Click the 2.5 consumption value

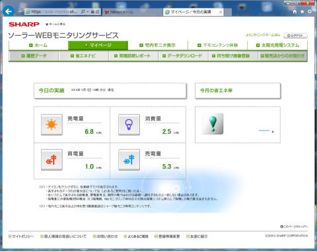[x=166, y=131]
